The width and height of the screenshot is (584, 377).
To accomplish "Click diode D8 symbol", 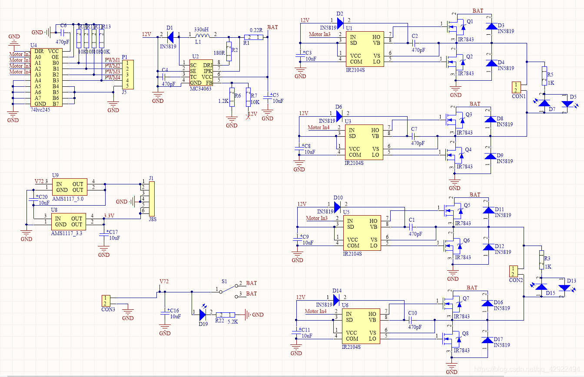I will click(x=490, y=119).
